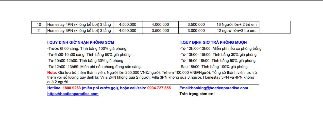Click the "16 Người lớn+ 2 trẻ em" cell
323x138 pixels.
pos(236,25)
